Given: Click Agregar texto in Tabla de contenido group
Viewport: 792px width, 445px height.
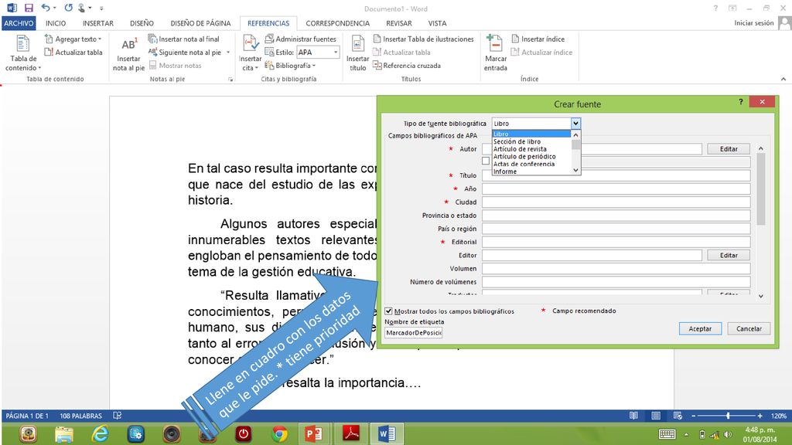Looking at the screenshot, I should 73,39.
